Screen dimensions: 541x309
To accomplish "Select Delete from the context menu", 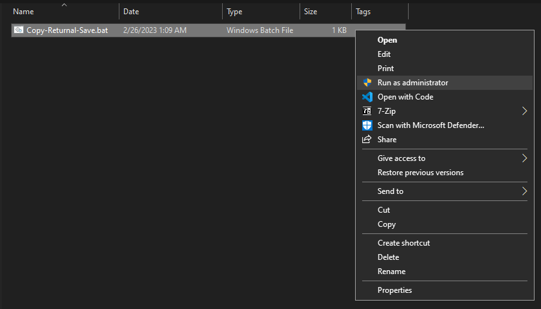I will 388,257.
